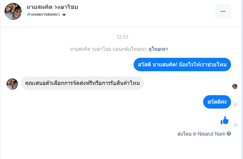
Task: Click delivered check icon beside thumbs-up message
Action: tap(236, 125)
